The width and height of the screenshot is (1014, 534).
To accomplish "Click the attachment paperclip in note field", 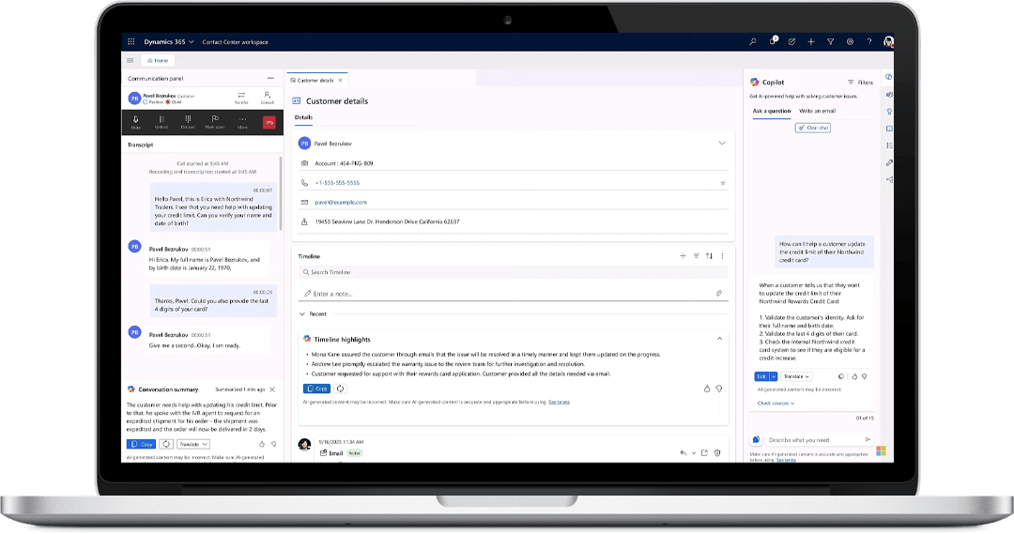I will tap(718, 293).
